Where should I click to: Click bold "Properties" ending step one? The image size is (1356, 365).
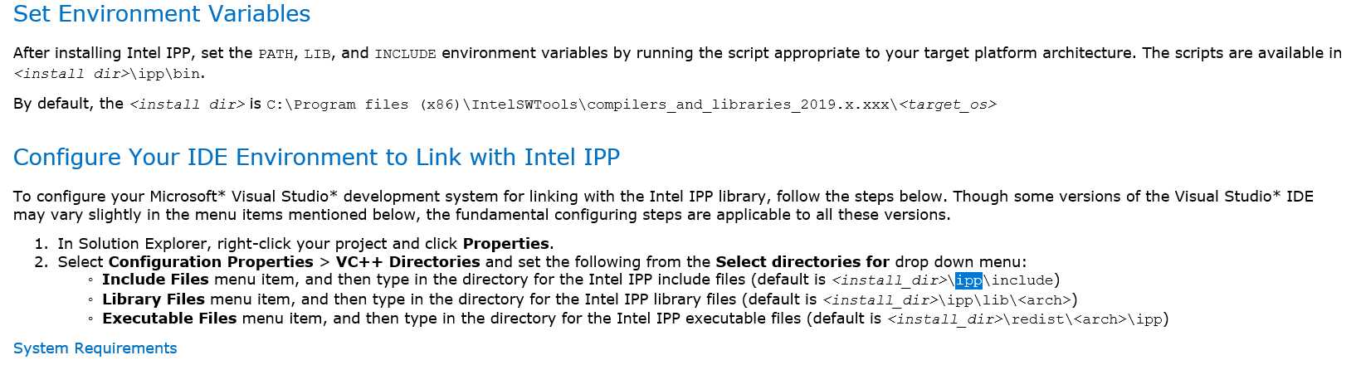[x=505, y=244]
